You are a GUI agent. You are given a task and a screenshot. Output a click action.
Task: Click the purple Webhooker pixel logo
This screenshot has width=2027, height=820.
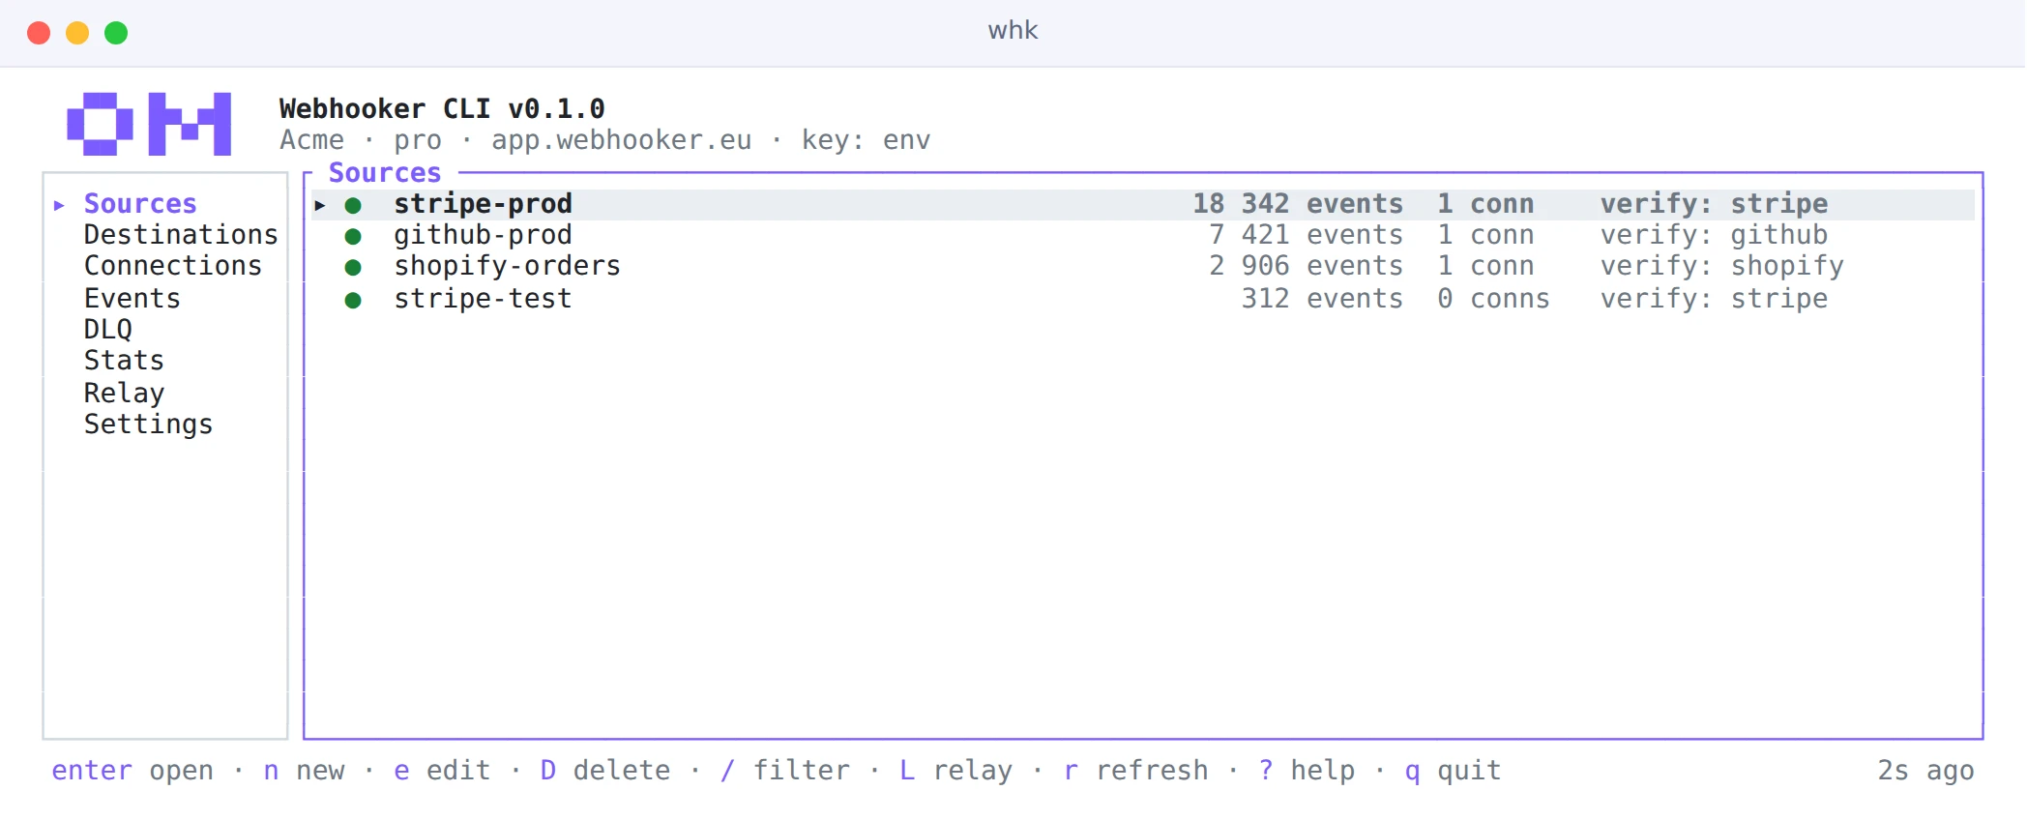point(149,124)
